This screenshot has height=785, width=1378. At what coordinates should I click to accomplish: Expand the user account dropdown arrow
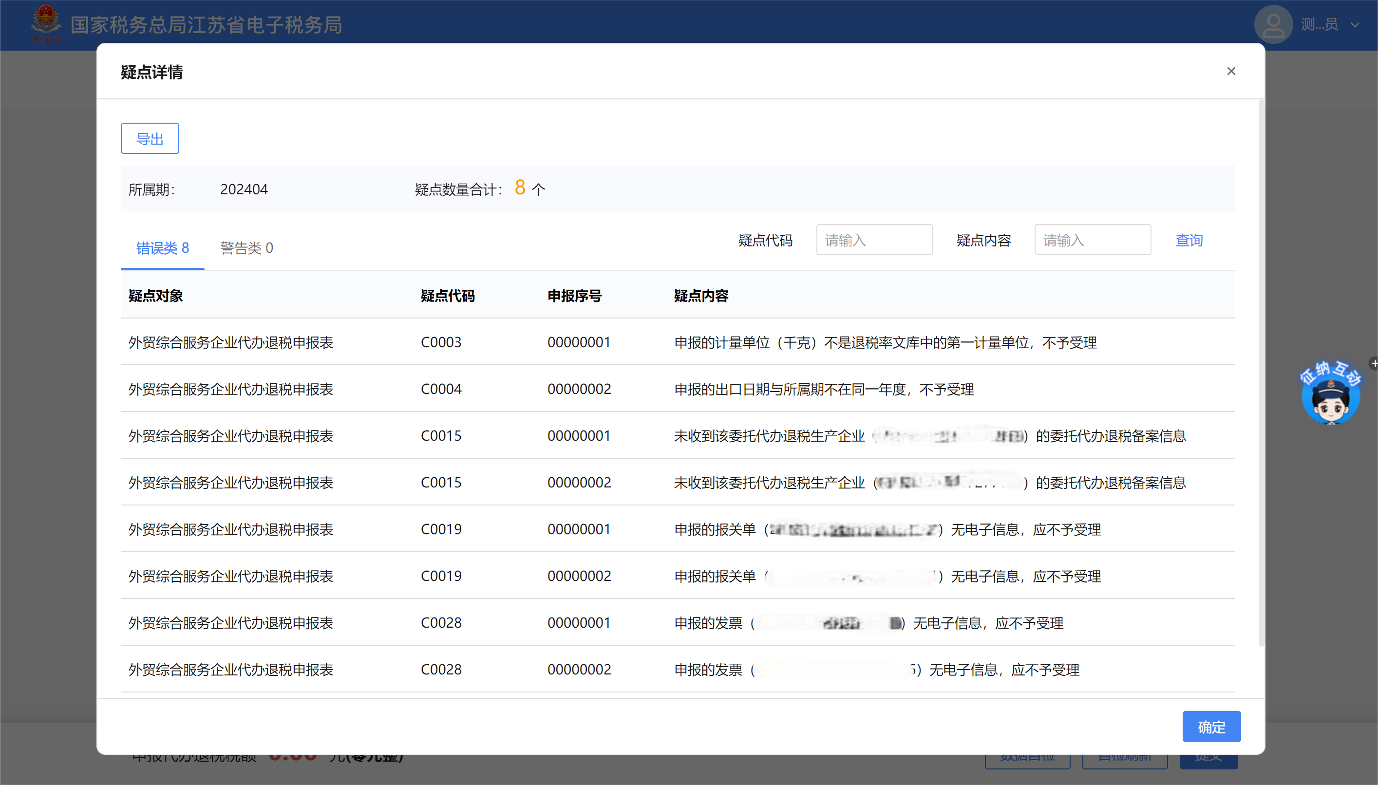(1355, 25)
